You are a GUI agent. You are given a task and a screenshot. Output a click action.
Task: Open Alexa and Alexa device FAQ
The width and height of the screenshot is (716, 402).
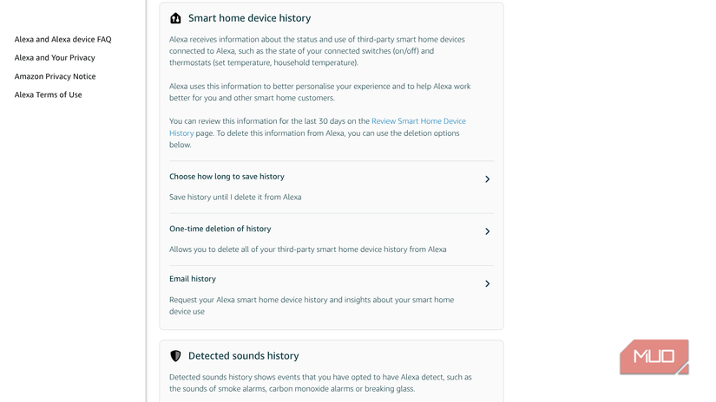pos(62,39)
